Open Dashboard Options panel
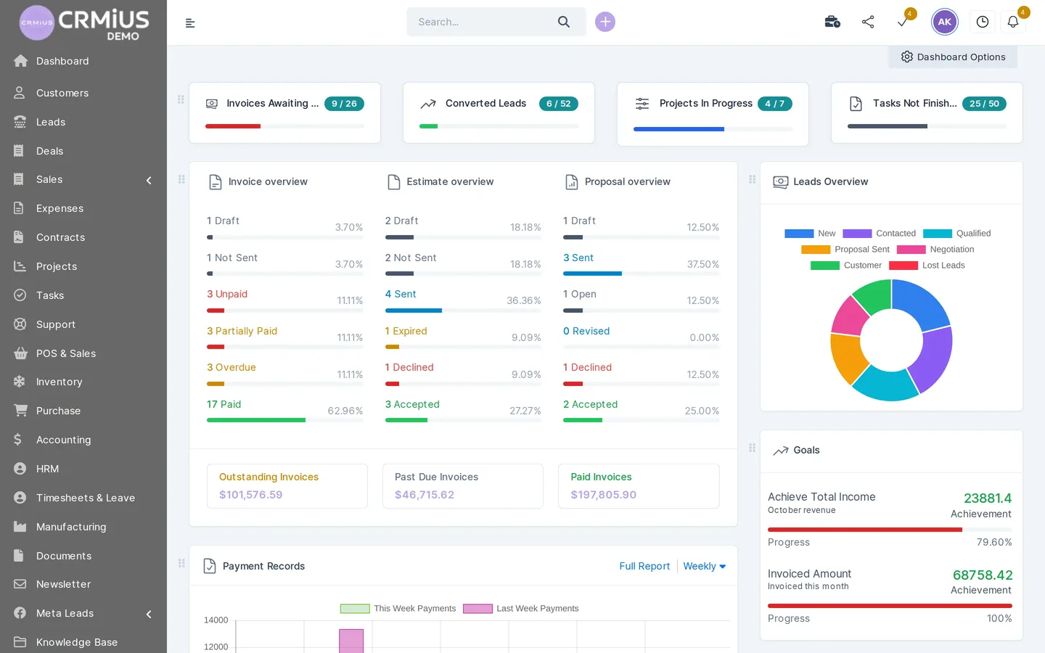Screen dimensions: 1045x653 pyautogui.click(x=953, y=57)
